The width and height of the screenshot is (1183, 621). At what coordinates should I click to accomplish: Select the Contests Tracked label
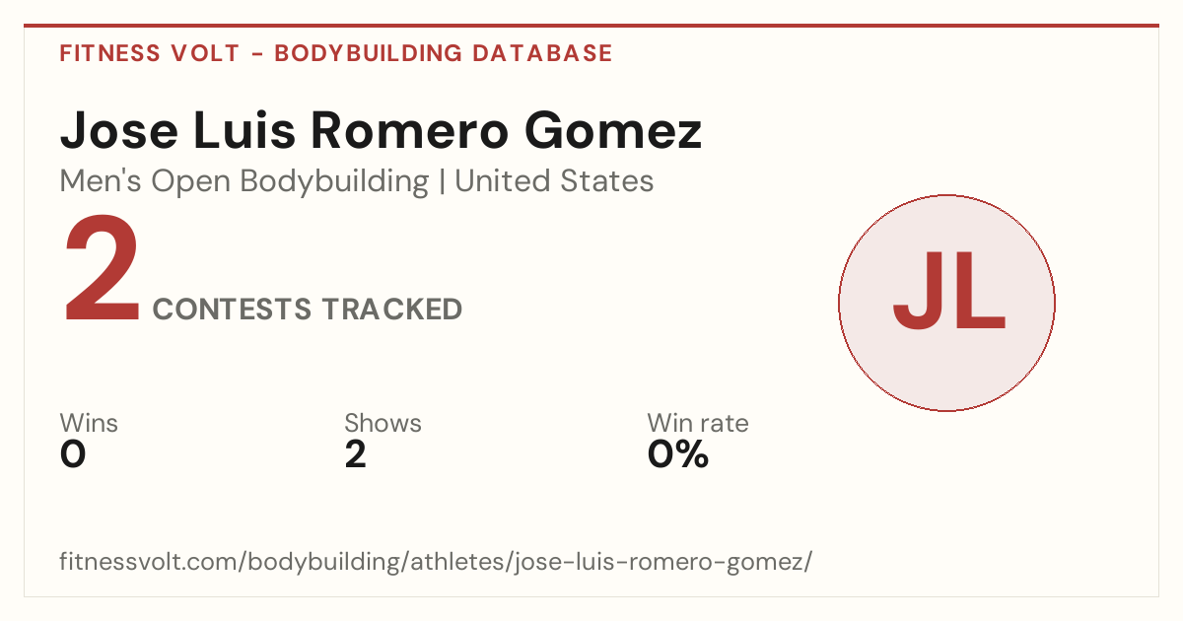click(308, 310)
